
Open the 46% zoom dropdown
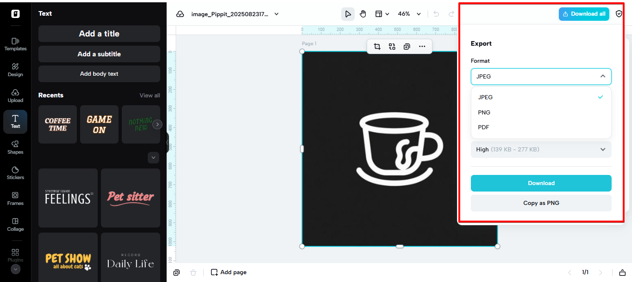[410, 14]
